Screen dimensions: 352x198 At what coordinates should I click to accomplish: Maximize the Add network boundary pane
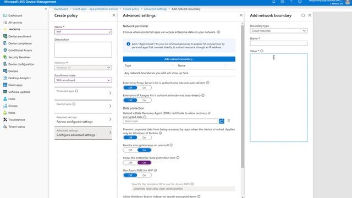(x=303, y=15)
